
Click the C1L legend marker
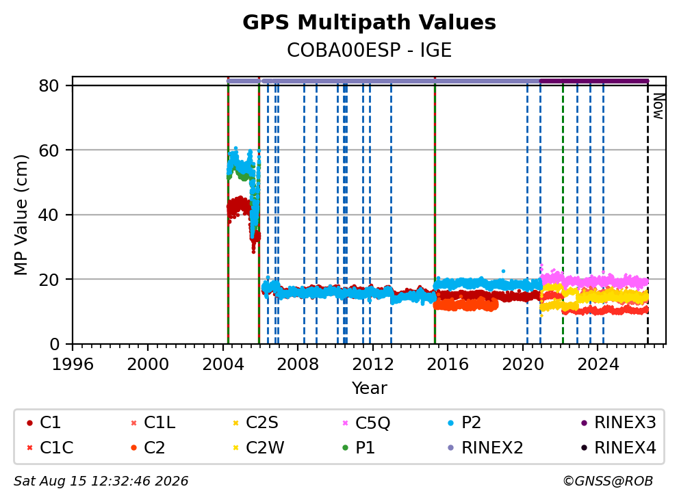pos(133,423)
